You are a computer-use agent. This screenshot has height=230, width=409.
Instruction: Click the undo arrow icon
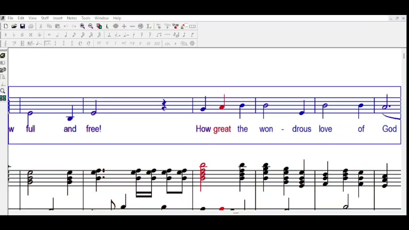click(x=66, y=26)
